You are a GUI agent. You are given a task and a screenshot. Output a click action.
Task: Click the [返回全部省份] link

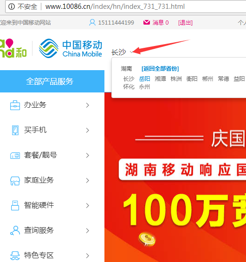click(160, 69)
